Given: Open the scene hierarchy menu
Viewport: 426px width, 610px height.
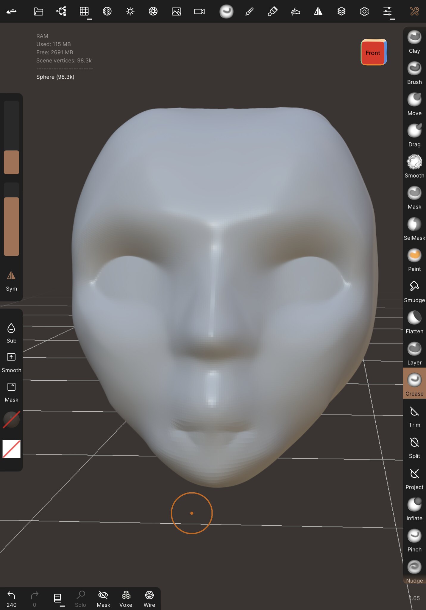Looking at the screenshot, I should click(x=61, y=12).
